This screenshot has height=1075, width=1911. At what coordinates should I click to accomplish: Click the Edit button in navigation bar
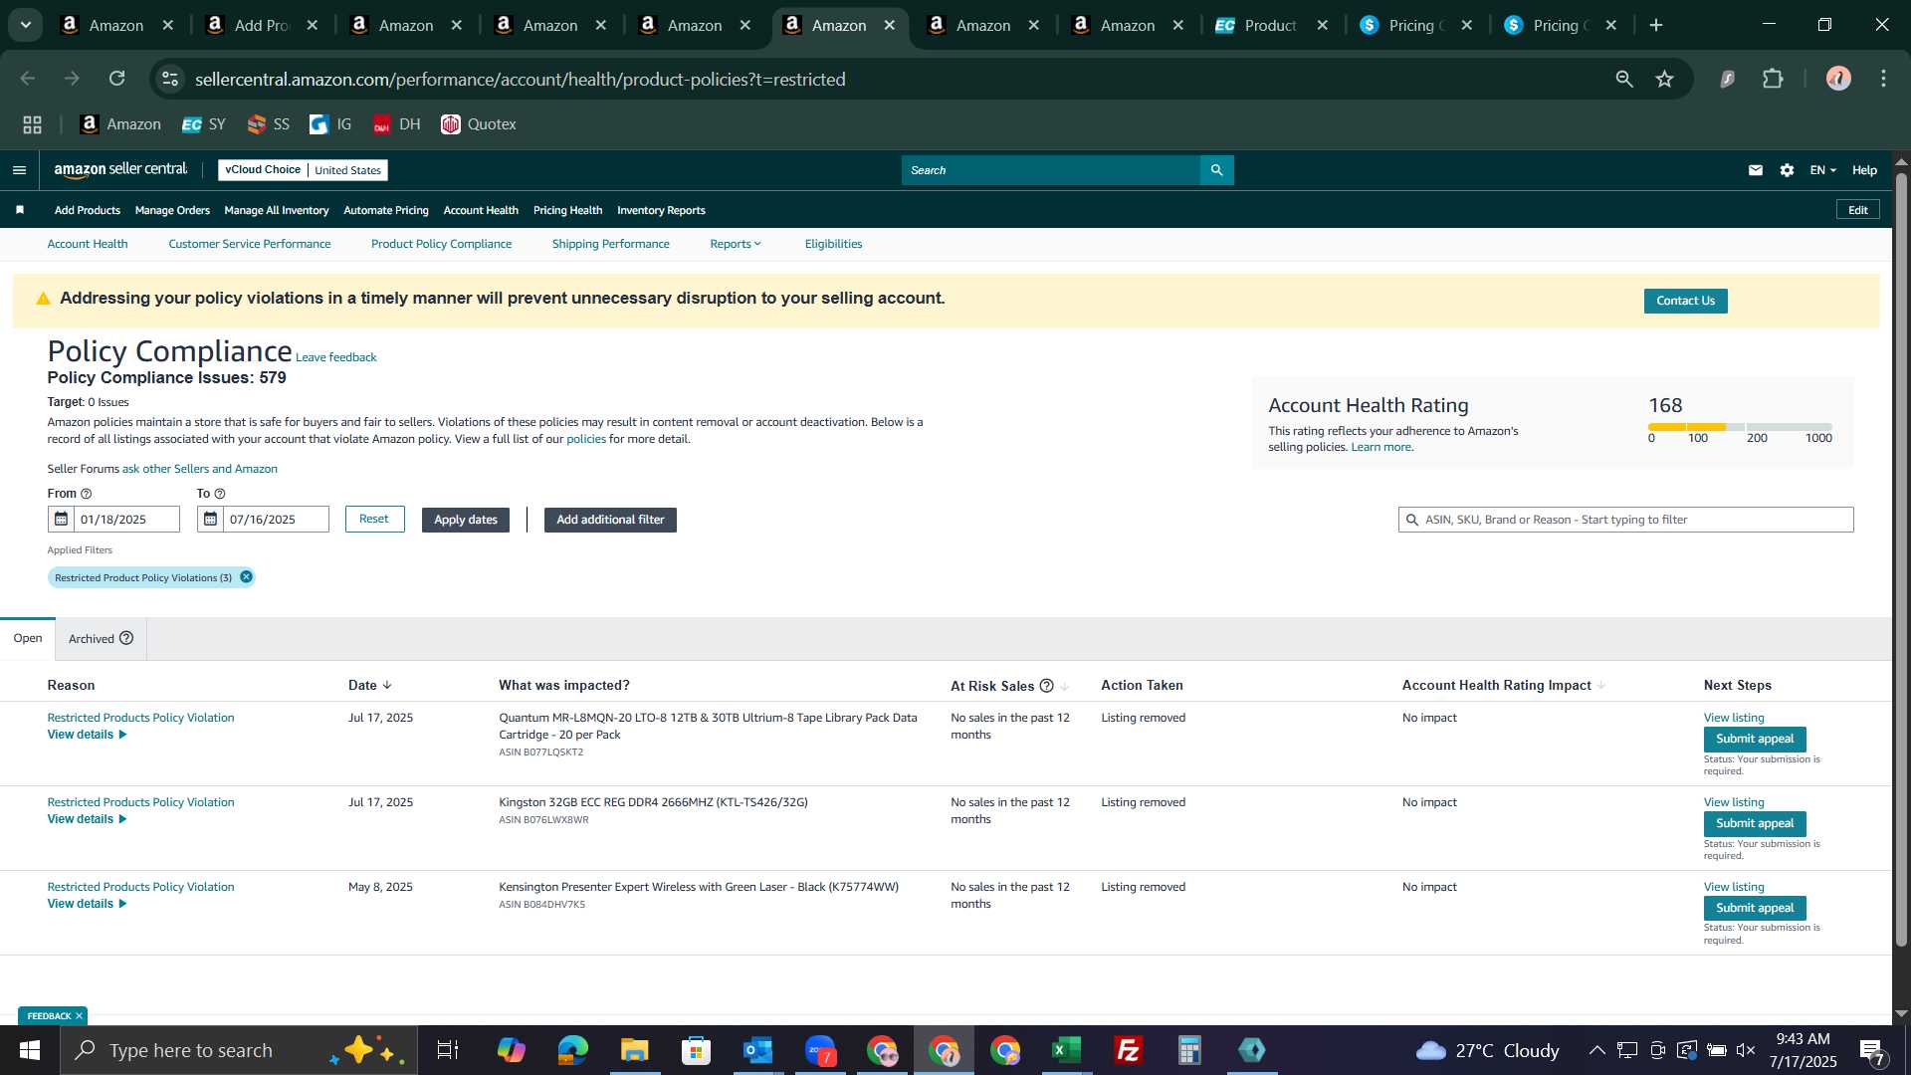[x=1858, y=210]
